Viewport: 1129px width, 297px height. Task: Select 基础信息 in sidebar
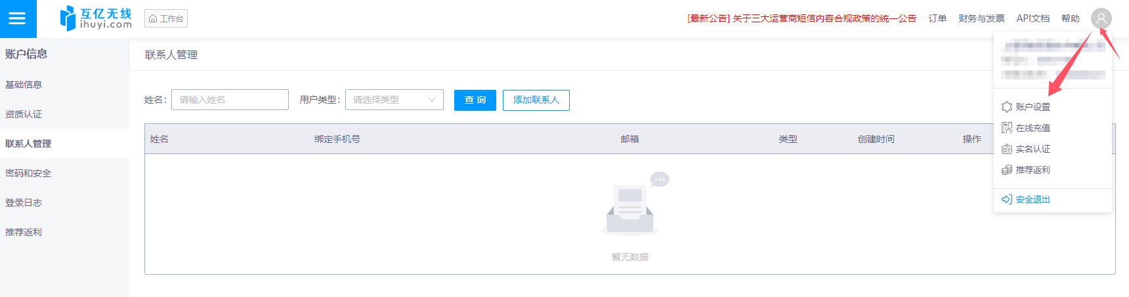tap(24, 85)
